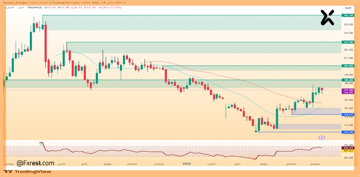Click the TradingView logo at bottom left
Viewport: 360px width, 177px height.
(28, 171)
